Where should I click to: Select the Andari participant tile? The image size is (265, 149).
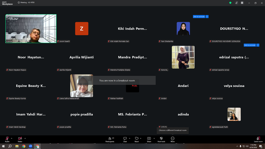coord(183,86)
